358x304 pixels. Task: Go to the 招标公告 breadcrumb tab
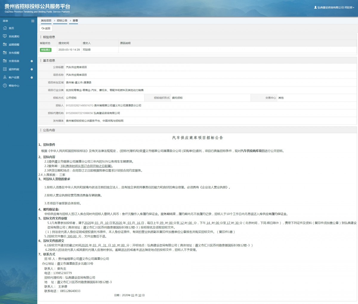pos(62,21)
